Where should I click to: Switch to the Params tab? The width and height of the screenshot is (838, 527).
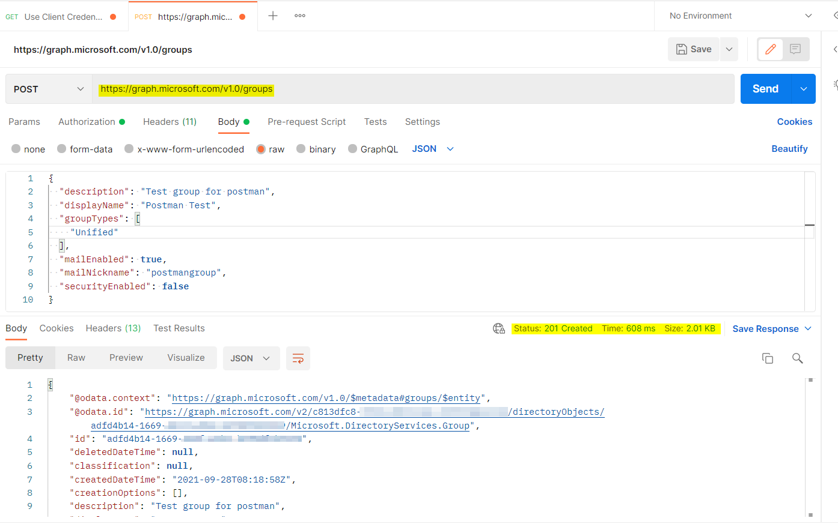coord(24,122)
